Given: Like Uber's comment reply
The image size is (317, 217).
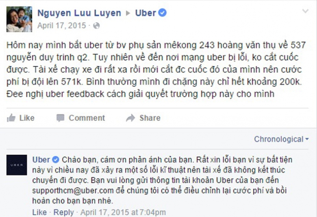Looking at the screenshot, I should coord(39,212).
